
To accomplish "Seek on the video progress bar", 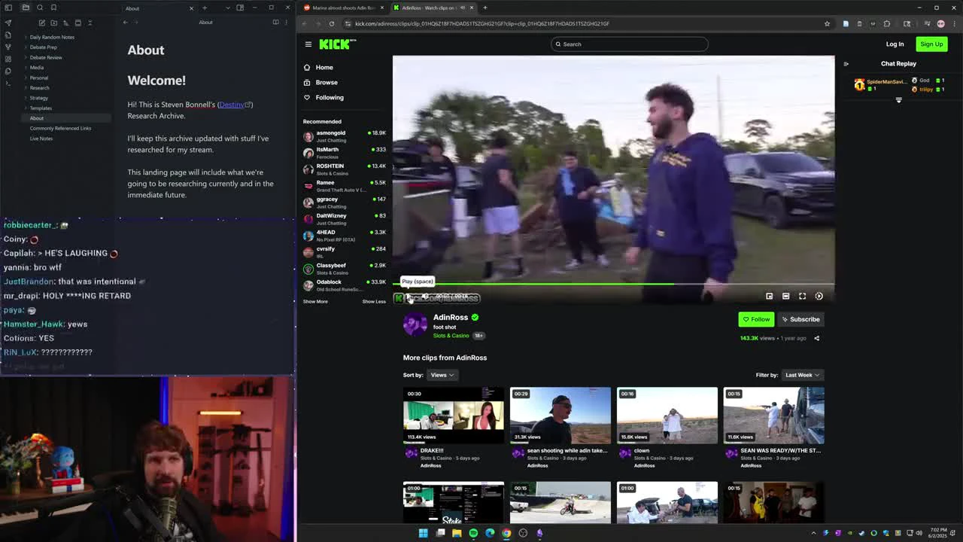I will pyautogui.click(x=613, y=284).
